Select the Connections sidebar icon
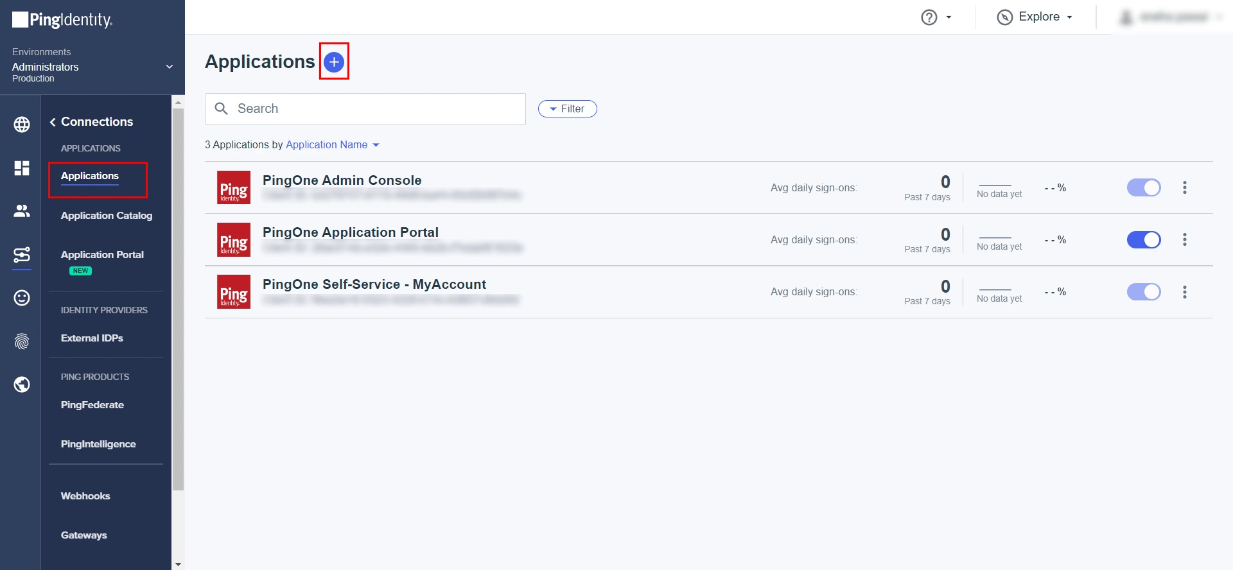 22,255
